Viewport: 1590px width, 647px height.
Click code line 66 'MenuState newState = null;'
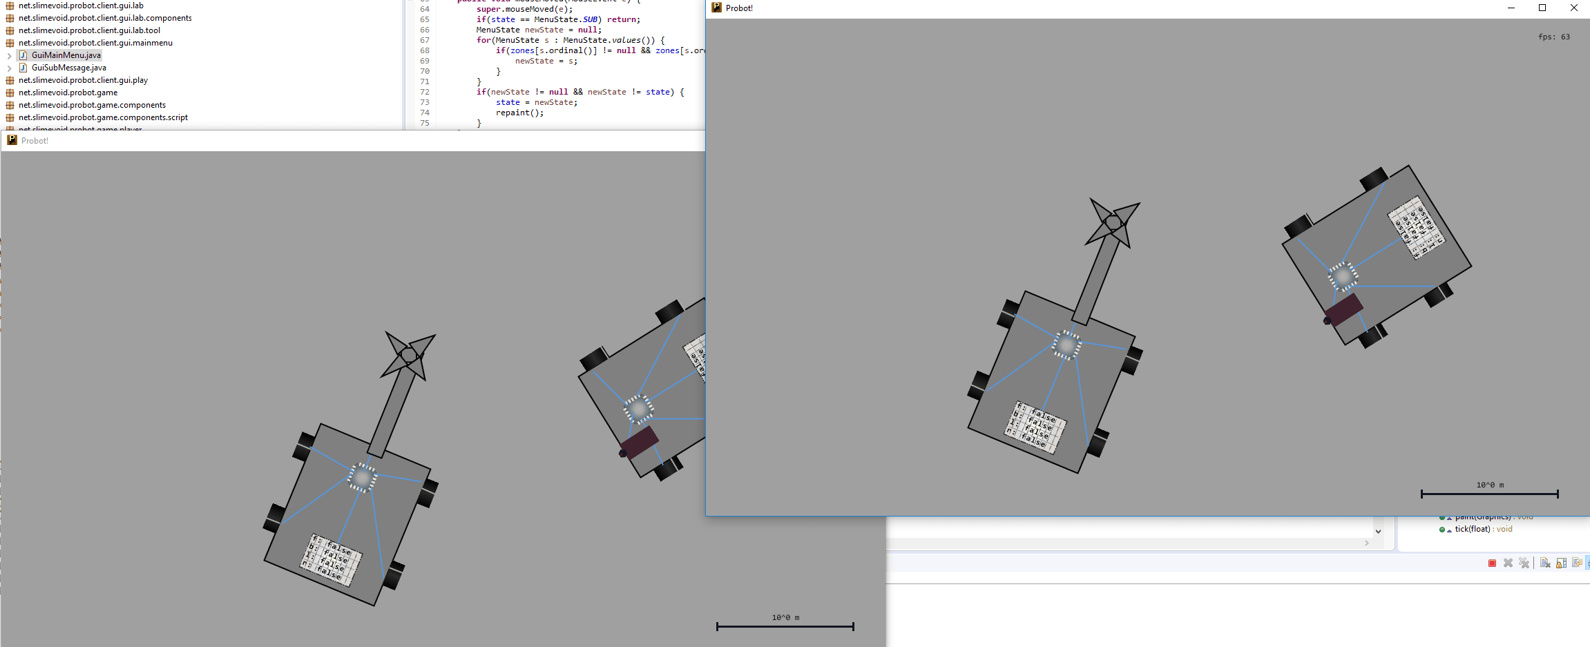tap(539, 30)
